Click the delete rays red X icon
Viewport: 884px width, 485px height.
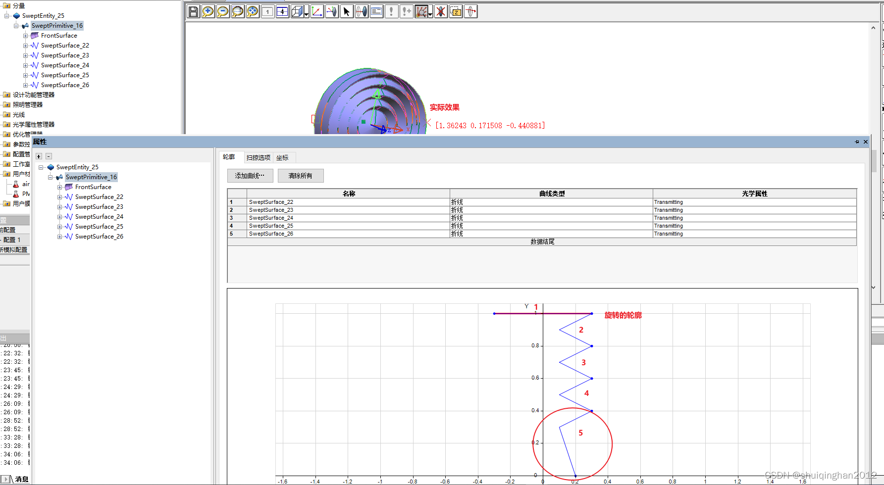click(441, 11)
